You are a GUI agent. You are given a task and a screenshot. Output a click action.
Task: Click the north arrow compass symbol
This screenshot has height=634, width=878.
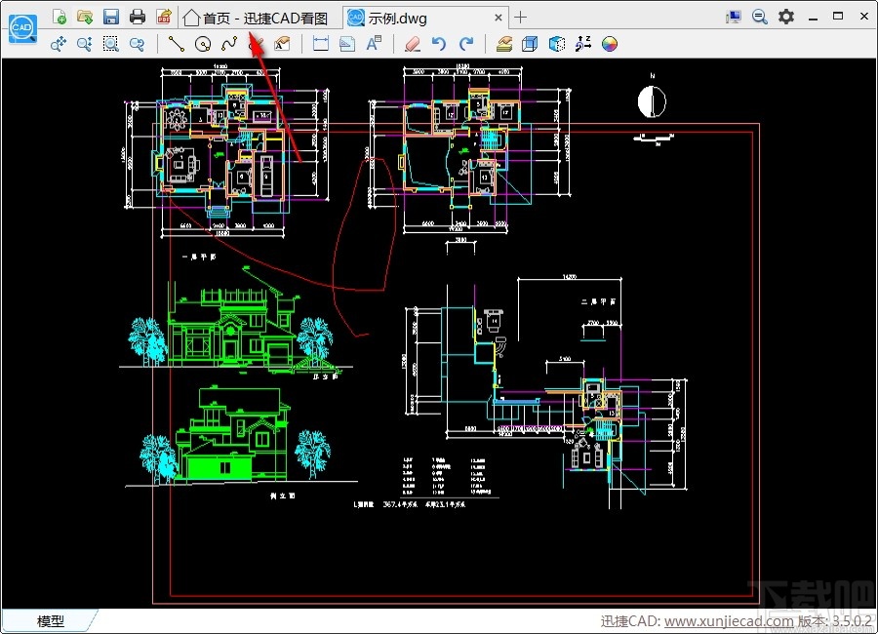coord(652,102)
